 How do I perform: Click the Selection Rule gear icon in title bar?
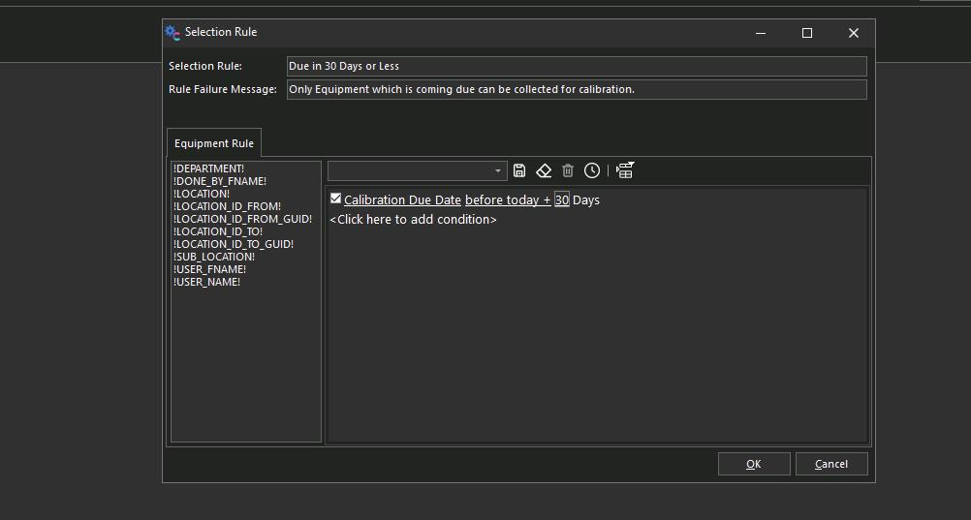point(172,32)
